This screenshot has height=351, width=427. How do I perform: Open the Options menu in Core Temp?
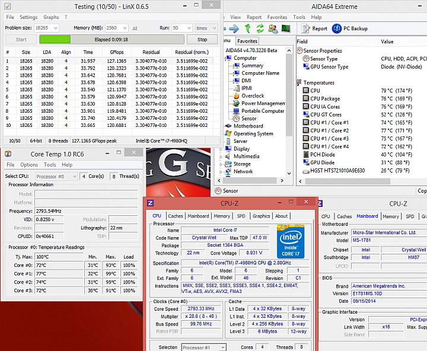coord(29,165)
